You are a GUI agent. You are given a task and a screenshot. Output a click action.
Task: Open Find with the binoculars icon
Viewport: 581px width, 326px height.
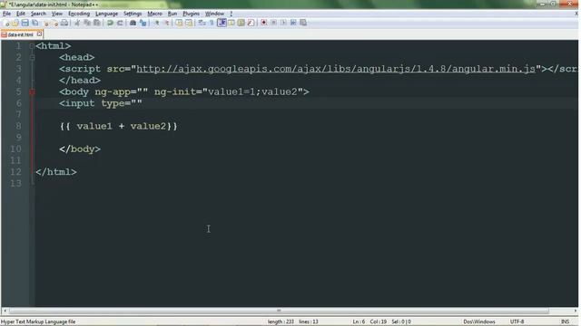[x=133, y=23]
